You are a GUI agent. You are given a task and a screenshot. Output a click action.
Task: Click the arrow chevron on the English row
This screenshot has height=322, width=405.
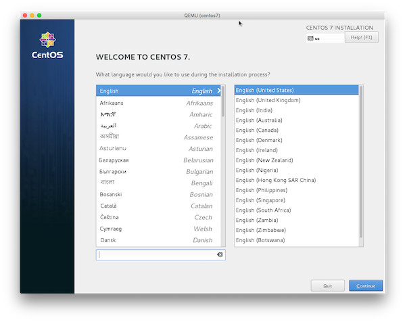219,91
